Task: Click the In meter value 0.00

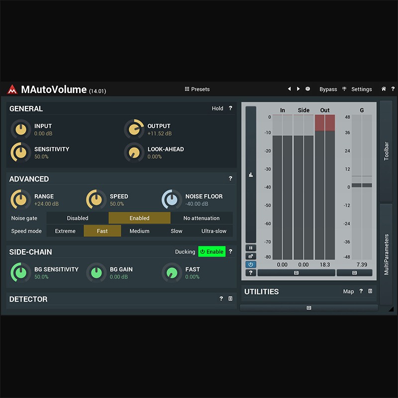Action: (x=282, y=265)
